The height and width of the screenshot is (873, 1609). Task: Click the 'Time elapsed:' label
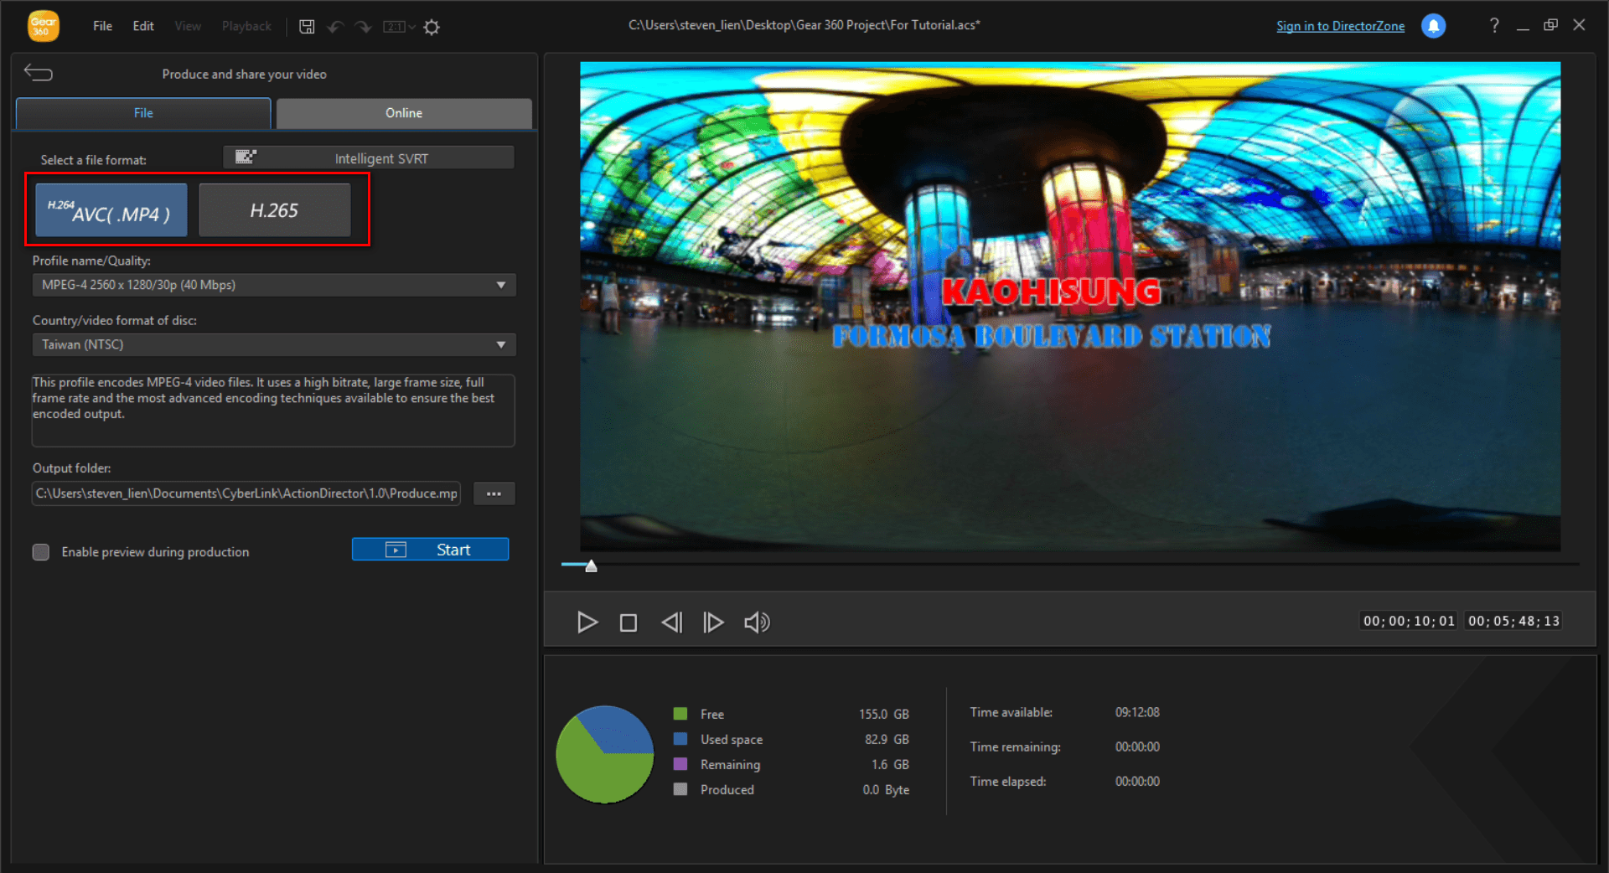(1007, 781)
